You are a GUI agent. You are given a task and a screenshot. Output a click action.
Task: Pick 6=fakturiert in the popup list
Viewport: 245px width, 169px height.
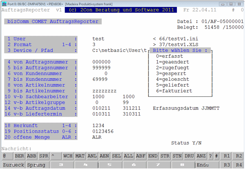174,91
